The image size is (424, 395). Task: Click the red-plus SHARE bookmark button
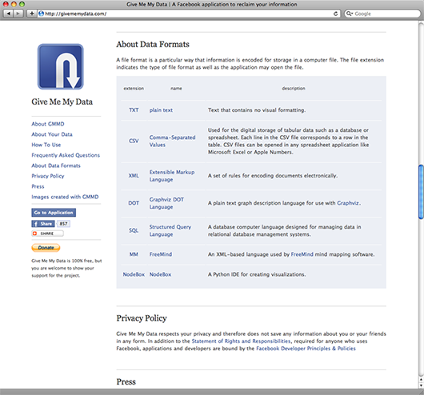[x=47, y=233]
